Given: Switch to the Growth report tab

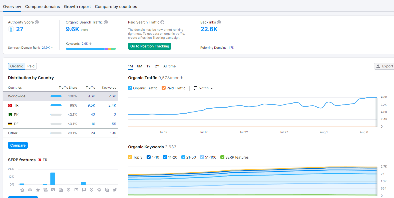Looking at the screenshot, I should pyautogui.click(x=77, y=6).
